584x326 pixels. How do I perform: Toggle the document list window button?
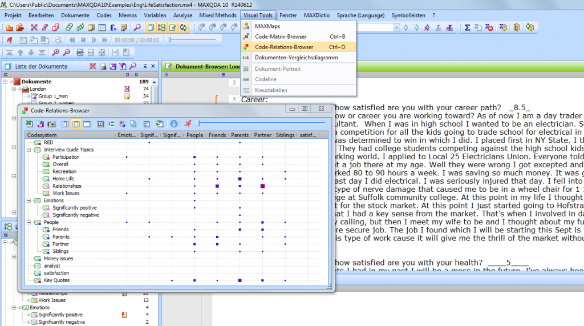151,27
